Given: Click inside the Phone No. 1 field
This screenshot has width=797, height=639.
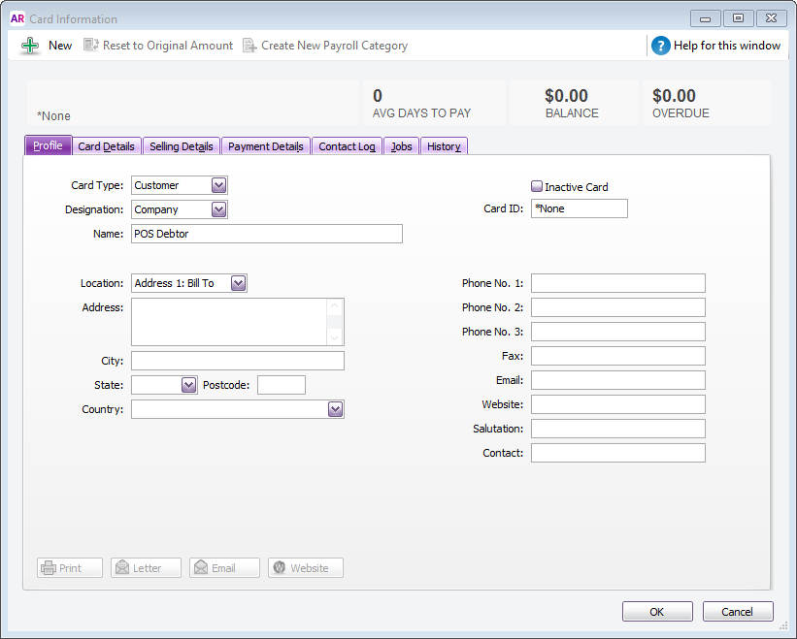Looking at the screenshot, I should 617,282.
